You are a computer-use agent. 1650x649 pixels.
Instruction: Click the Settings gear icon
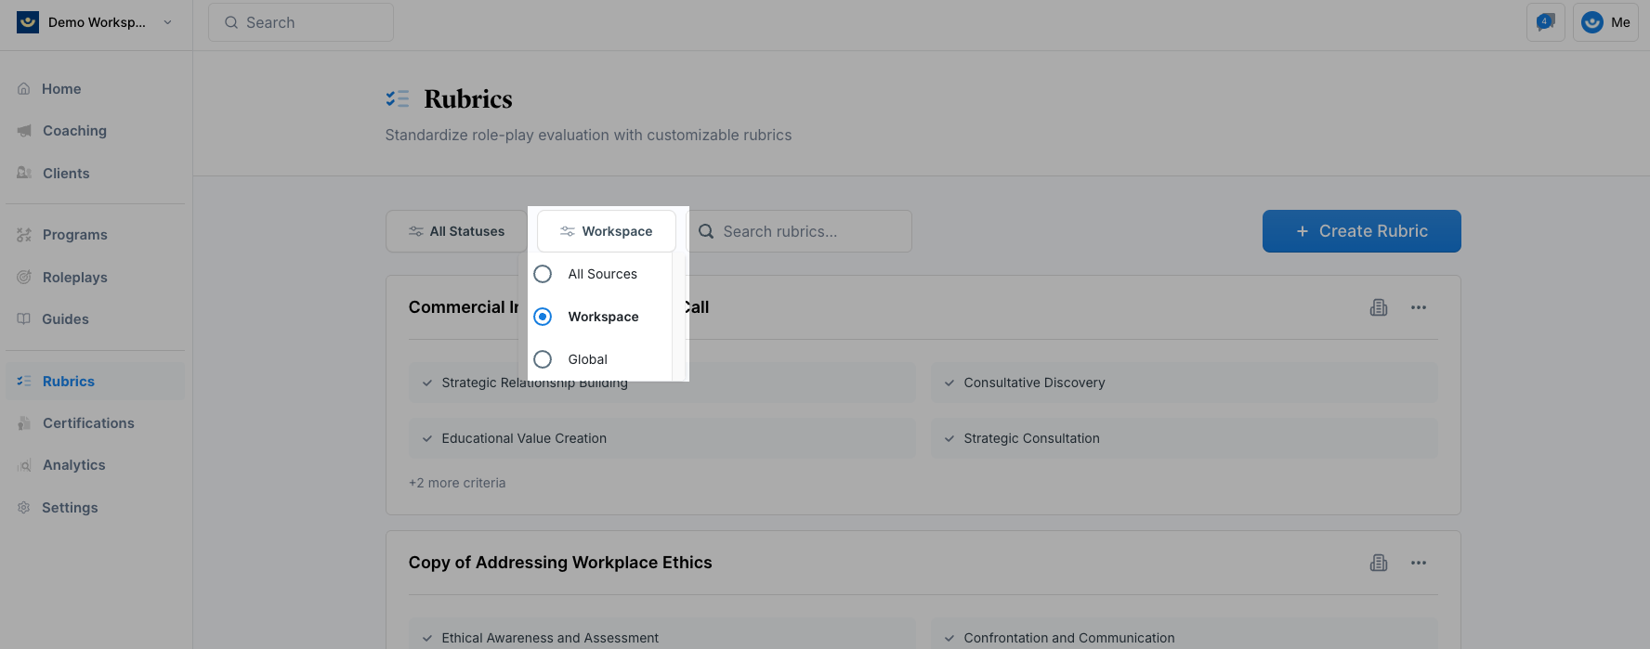click(x=24, y=508)
